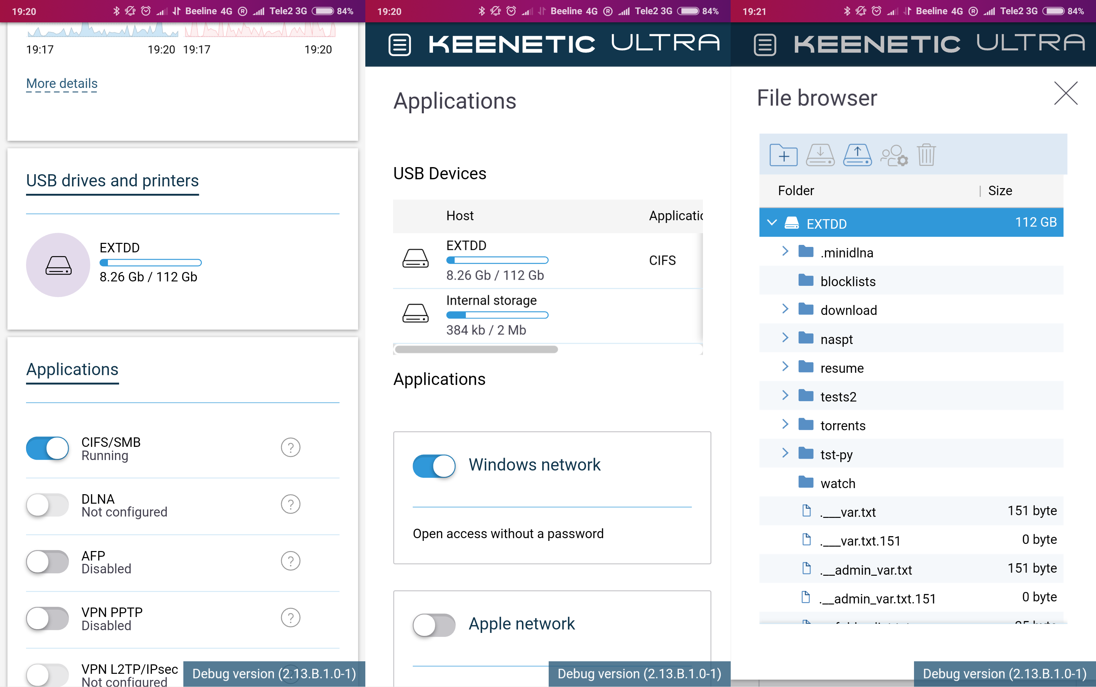Expand the torrents folder
Viewport: 1096px width, 687px height.
pyautogui.click(x=785, y=425)
